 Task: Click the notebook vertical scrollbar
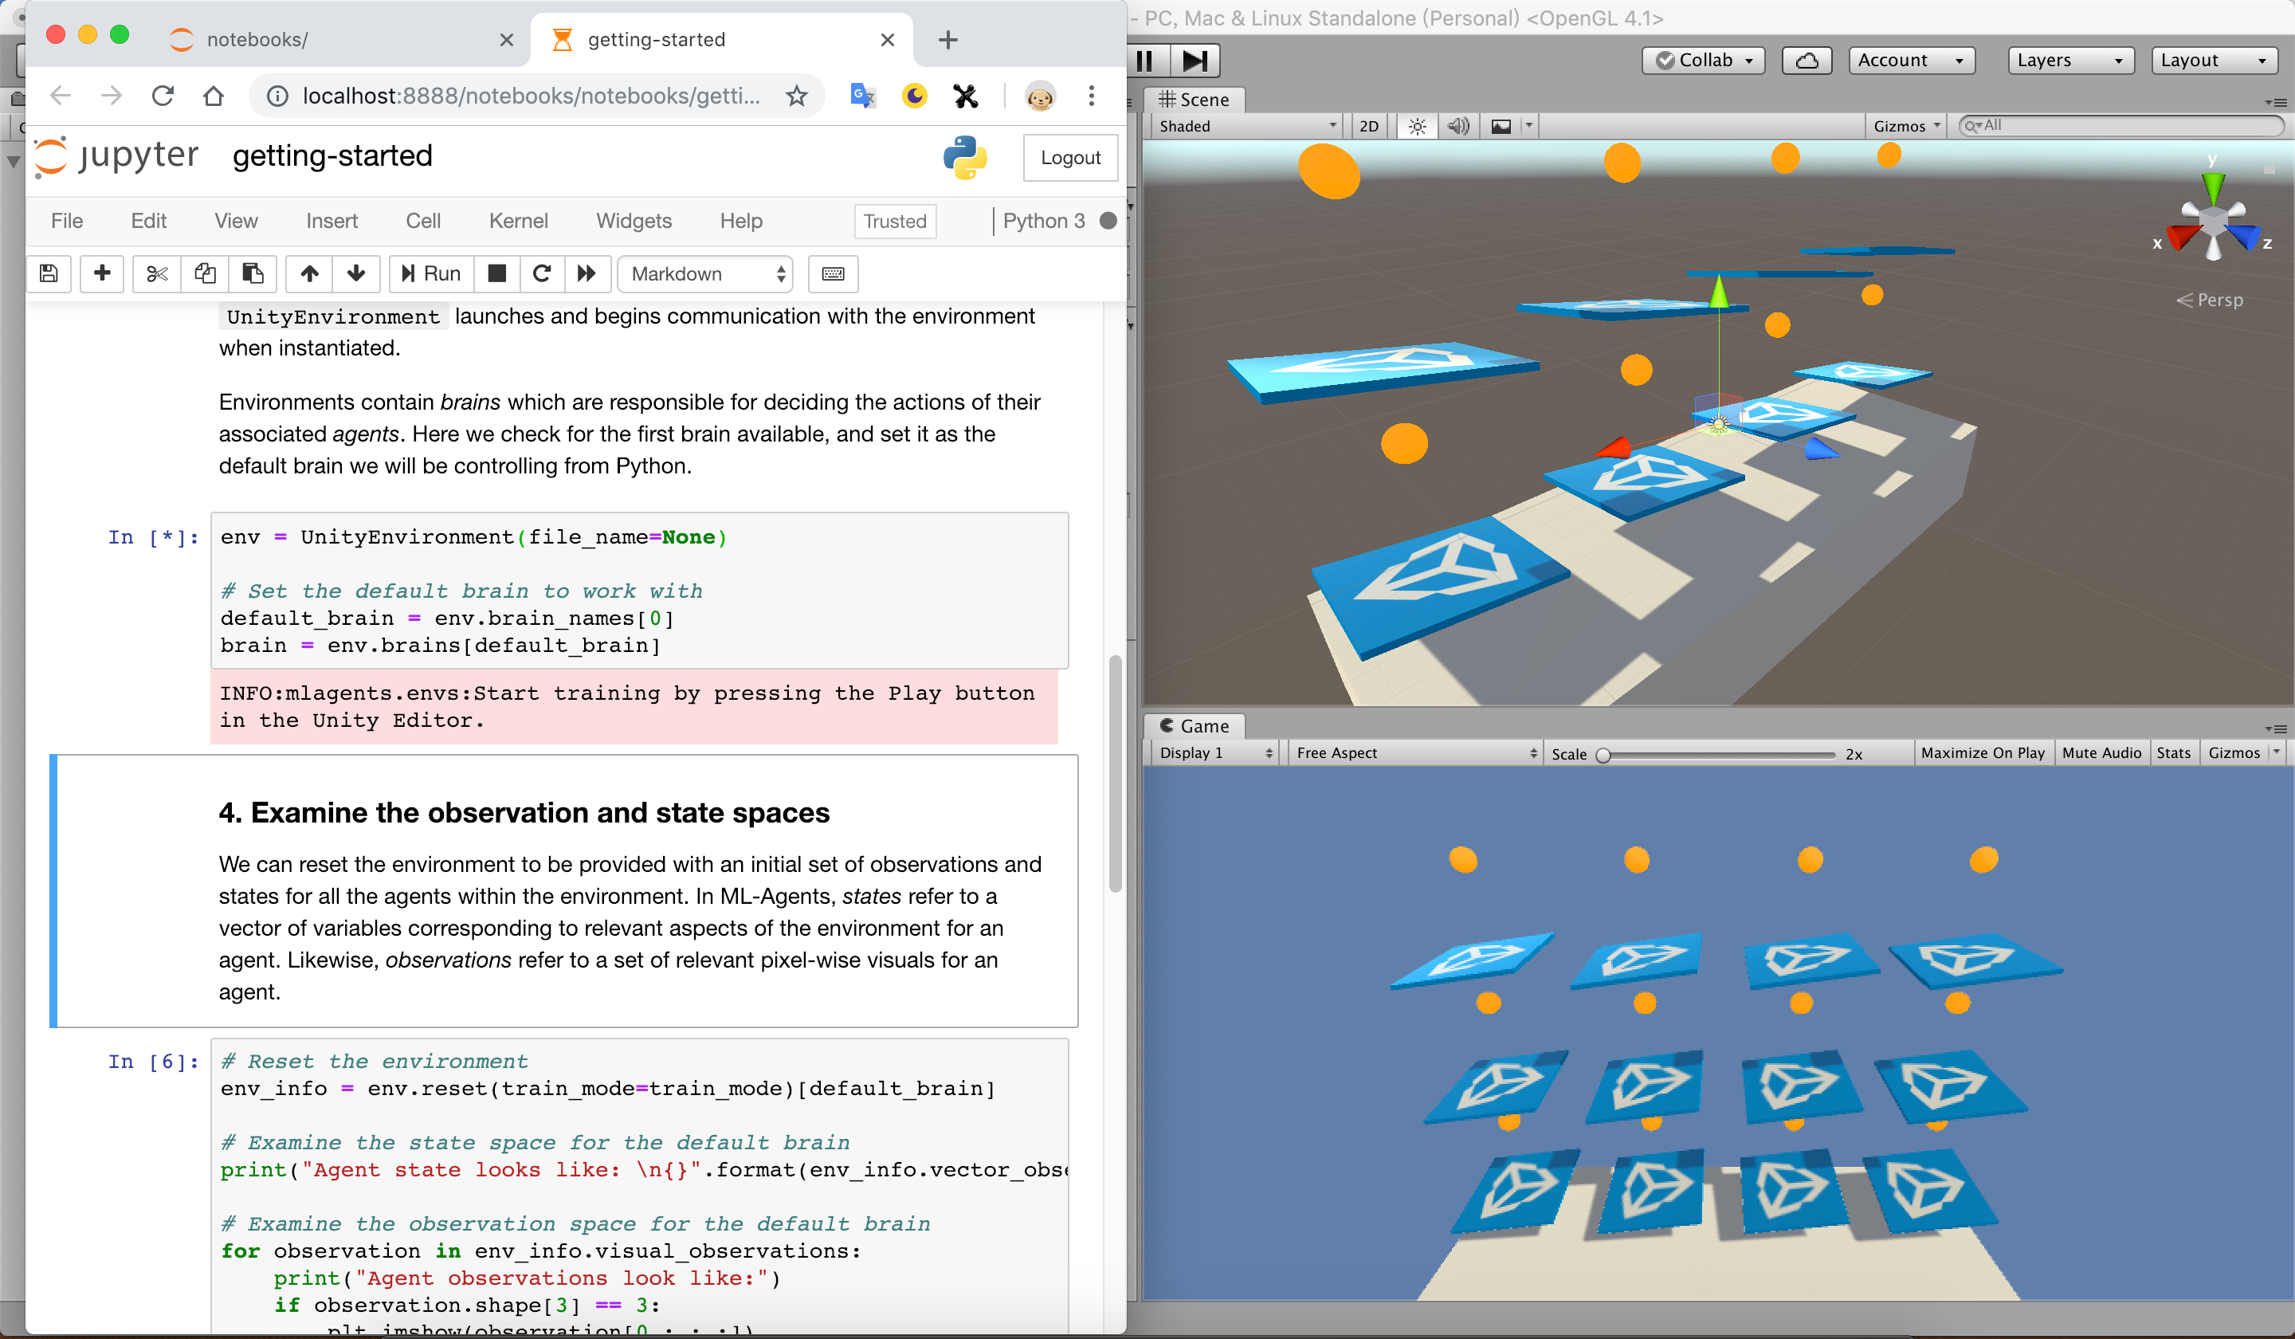pos(1115,772)
